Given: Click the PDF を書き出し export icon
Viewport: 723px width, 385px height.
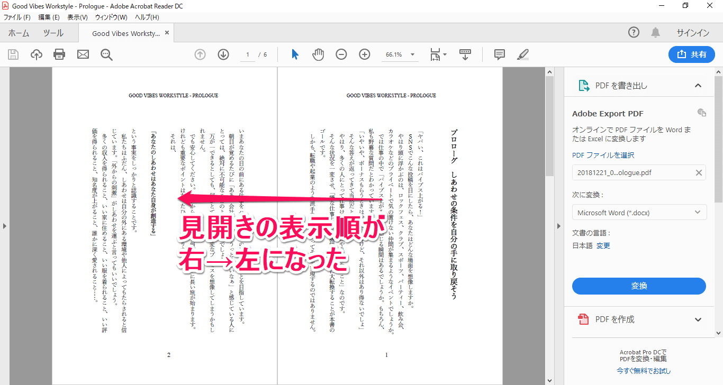Looking at the screenshot, I should pos(584,86).
